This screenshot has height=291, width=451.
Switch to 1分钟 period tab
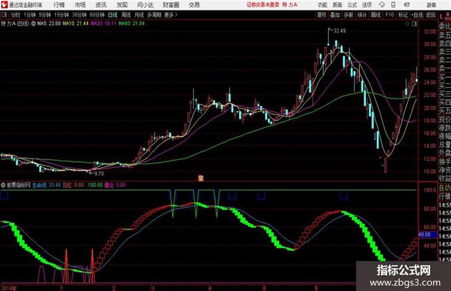tap(30, 15)
